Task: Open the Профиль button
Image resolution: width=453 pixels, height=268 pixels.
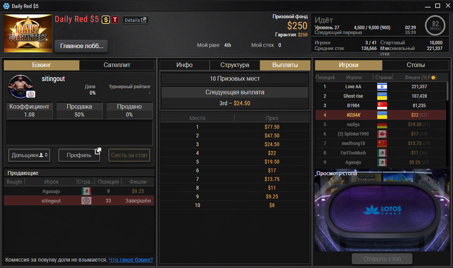Action: coord(80,155)
